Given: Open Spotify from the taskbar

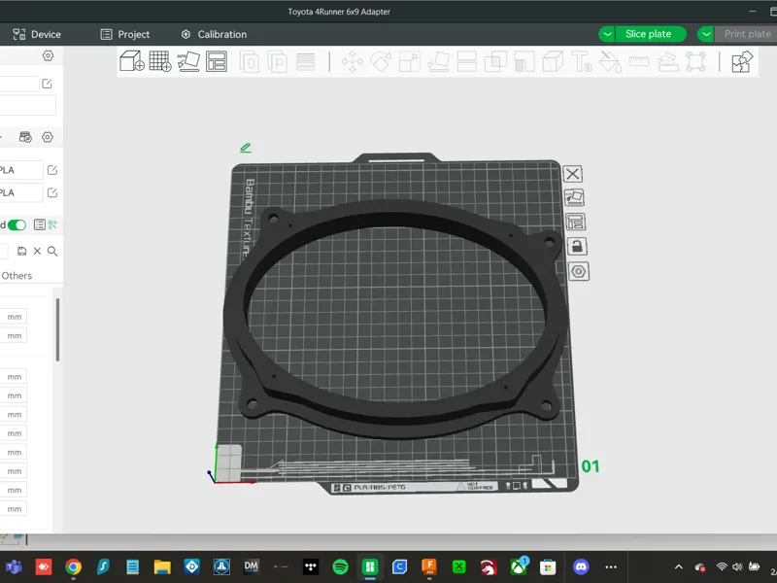Looking at the screenshot, I should click(341, 566).
